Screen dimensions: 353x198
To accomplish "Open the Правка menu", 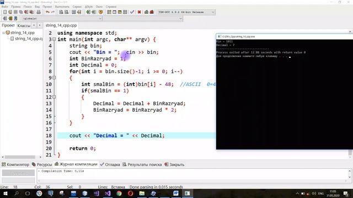I will point(16,7).
